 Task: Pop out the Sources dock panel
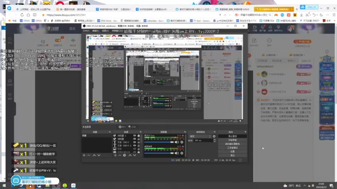click(141, 132)
